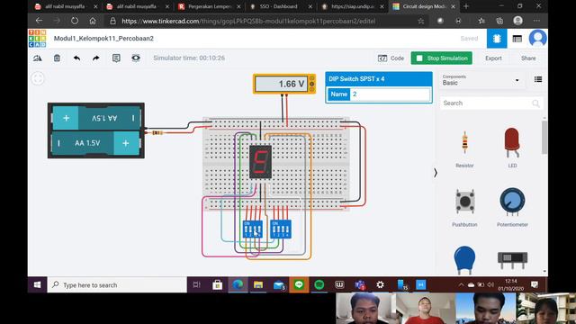Toggle the left DIP switch block
The image size is (576, 324).
pos(253,229)
